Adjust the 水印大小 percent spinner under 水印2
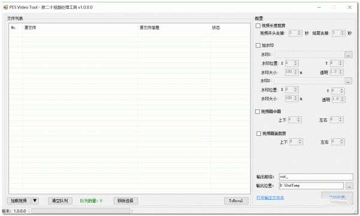Screen dimensions: 360x216 [x=292, y=99]
